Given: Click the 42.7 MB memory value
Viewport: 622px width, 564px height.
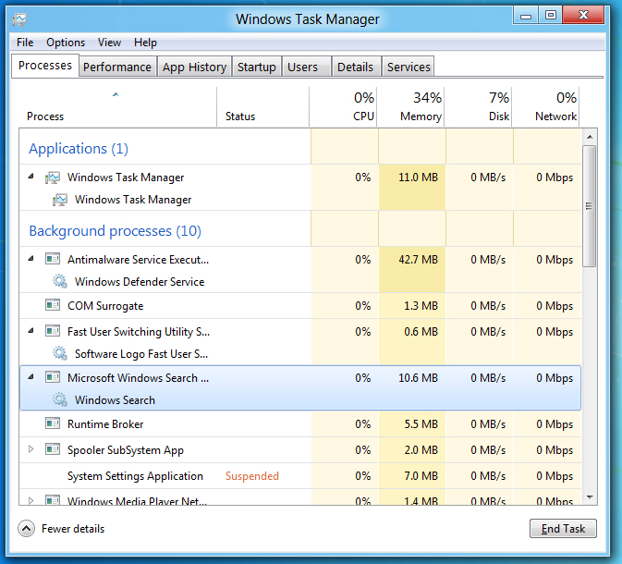Looking at the screenshot, I should (x=418, y=260).
